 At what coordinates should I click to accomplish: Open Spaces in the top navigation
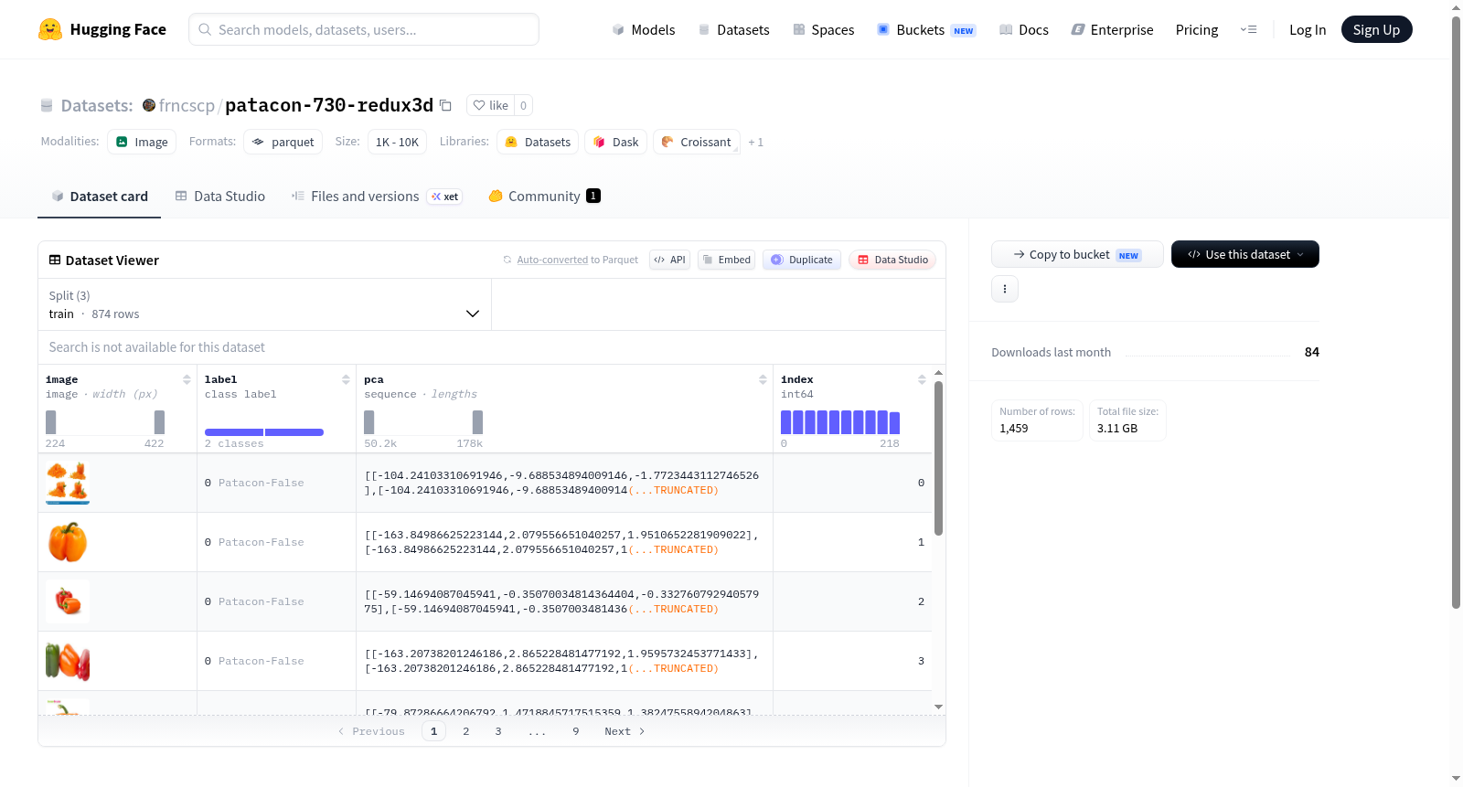(824, 29)
